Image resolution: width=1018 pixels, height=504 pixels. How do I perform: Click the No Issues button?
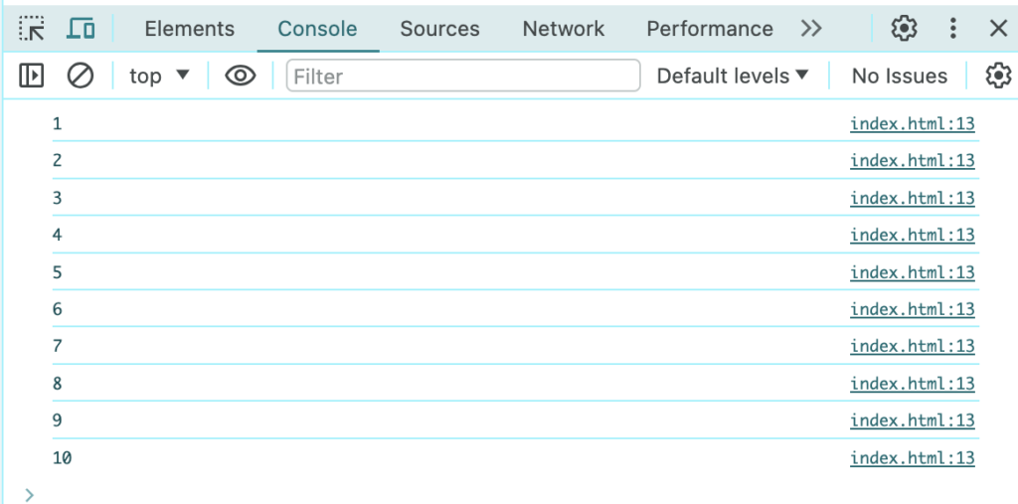(x=900, y=76)
